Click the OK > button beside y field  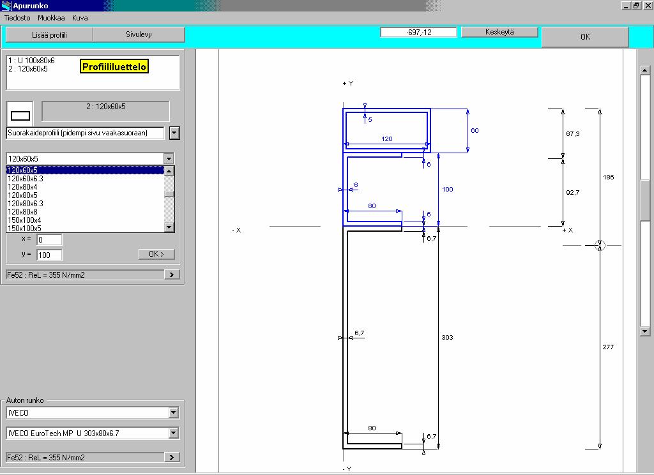pos(156,254)
